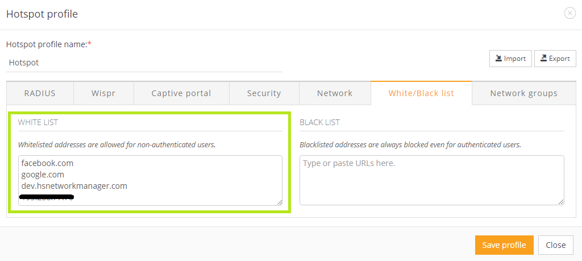Save the hotspot profile
This screenshot has width=582, height=261.
point(504,245)
